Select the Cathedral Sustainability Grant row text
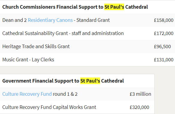This screenshot has width=175, height=114. click(63, 33)
